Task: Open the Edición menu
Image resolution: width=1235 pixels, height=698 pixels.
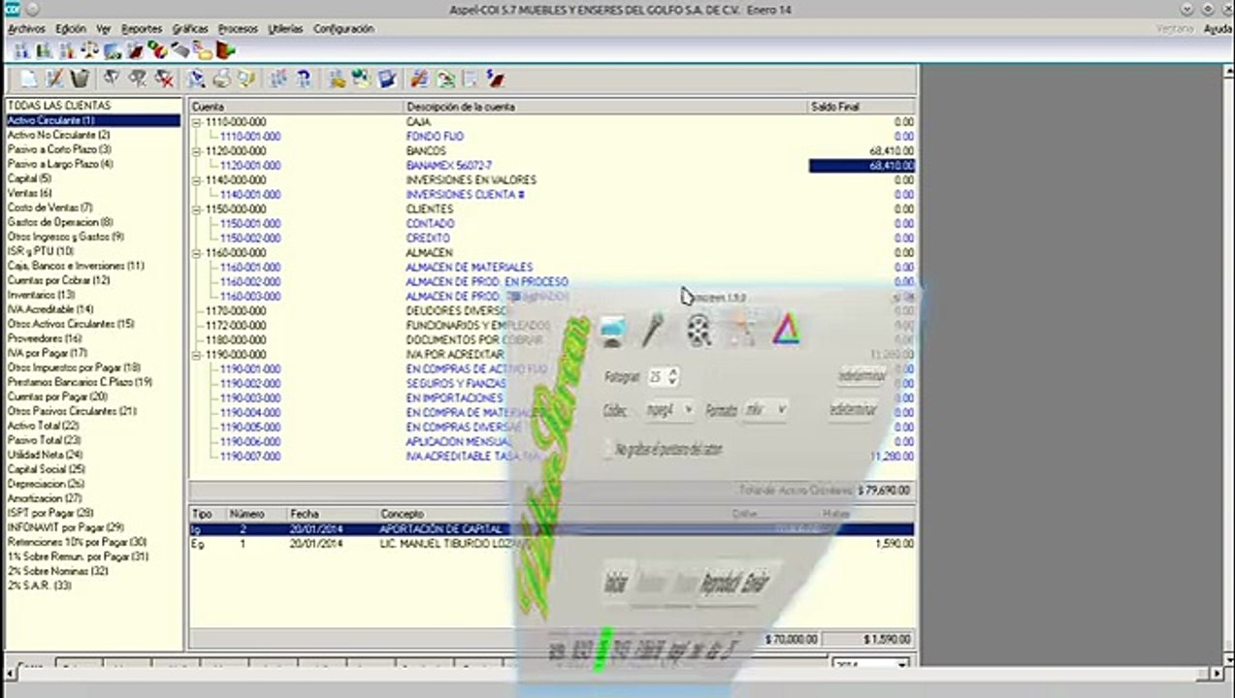Action: click(71, 29)
